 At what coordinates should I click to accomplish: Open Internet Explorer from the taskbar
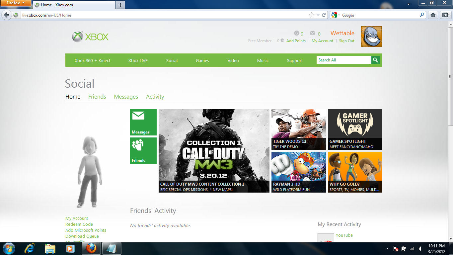[30, 248]
